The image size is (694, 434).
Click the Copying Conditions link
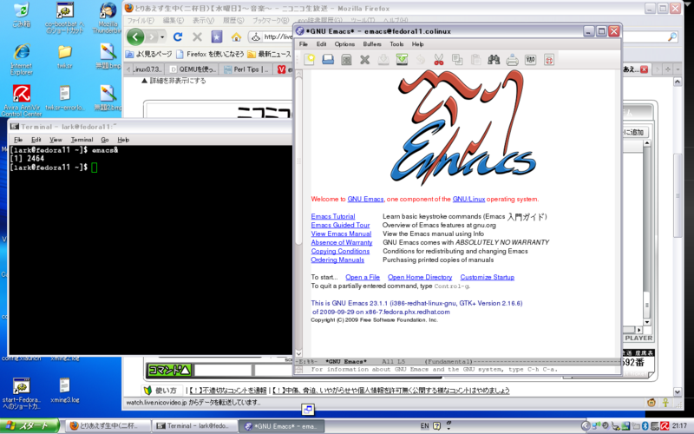340,251
